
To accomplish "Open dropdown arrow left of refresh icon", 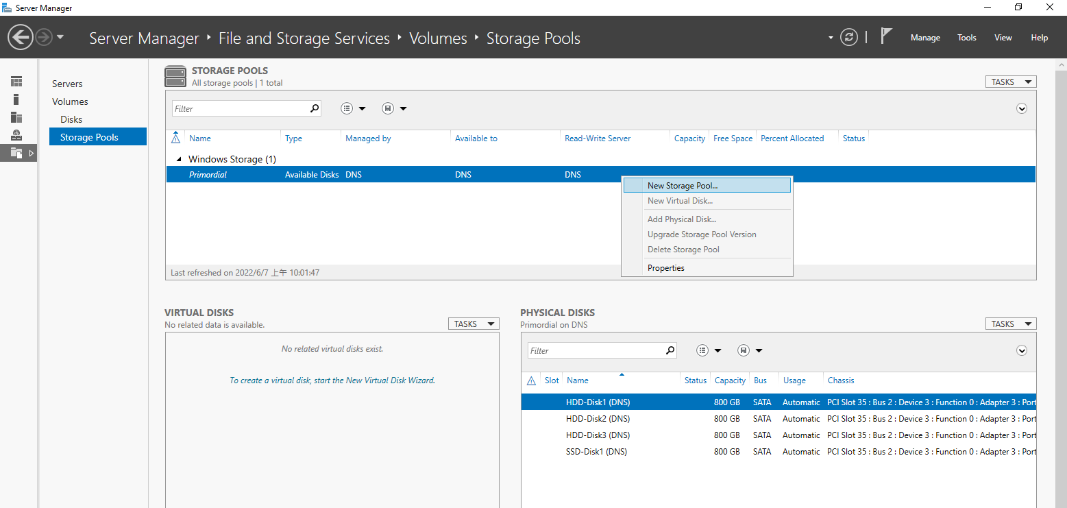I will pos(831,38).
